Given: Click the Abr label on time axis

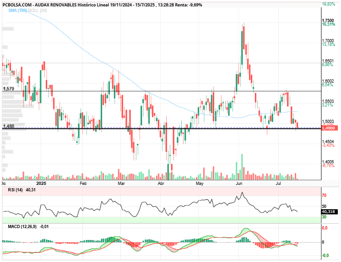Looking at the screenshot, I should click(x=161, y=184).
